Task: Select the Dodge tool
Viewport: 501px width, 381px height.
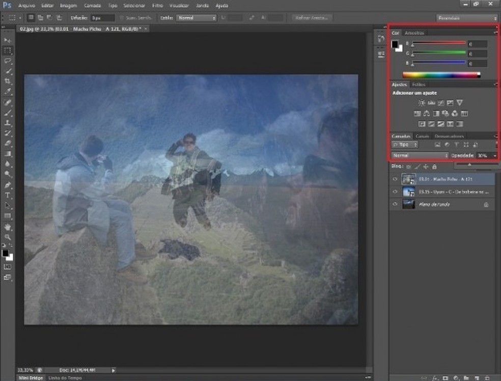Action: coord(8,174)
